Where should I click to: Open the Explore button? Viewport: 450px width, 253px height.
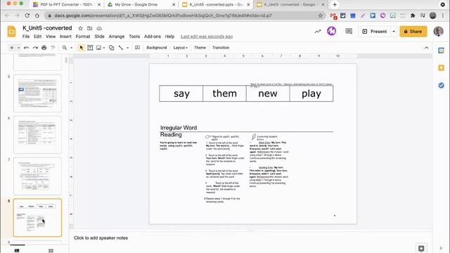coord(421,248)
